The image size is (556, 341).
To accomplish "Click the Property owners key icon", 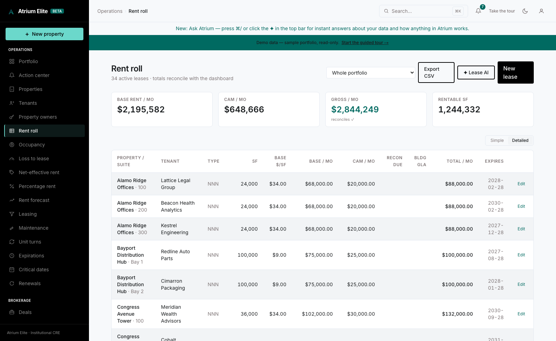I will [x=12, y=117].
